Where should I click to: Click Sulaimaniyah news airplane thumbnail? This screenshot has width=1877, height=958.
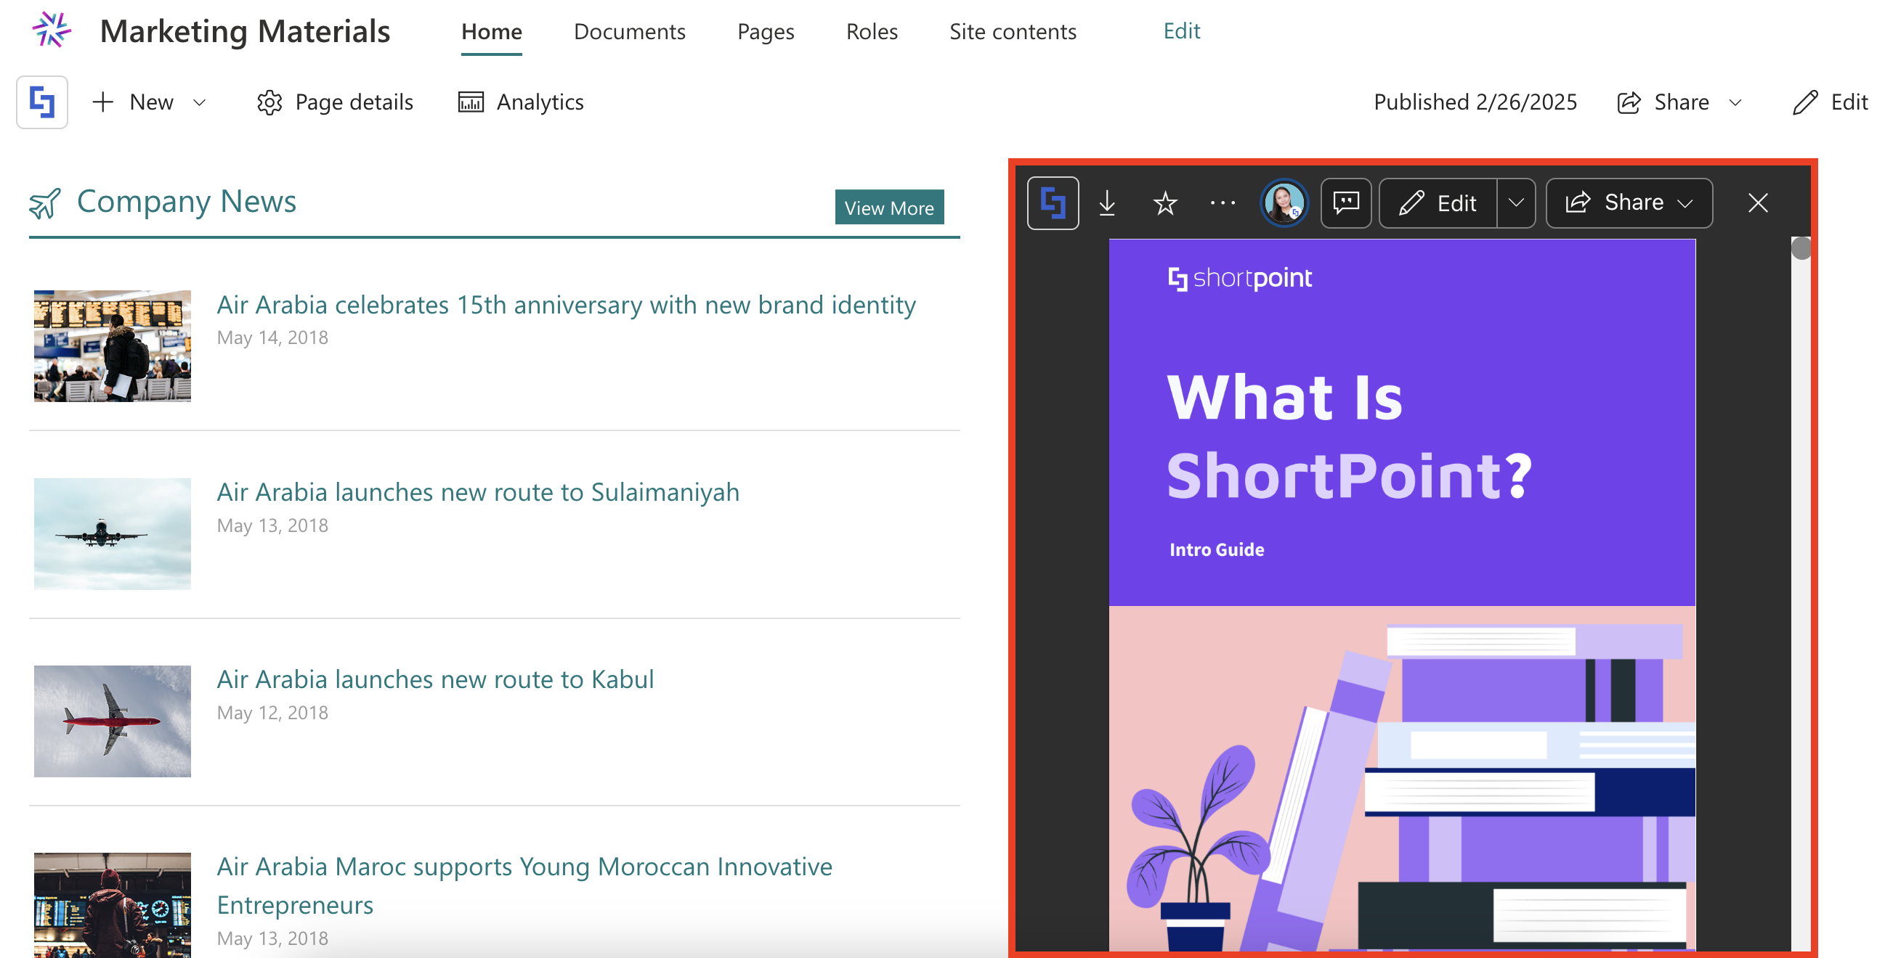click(x=112, y=533)
